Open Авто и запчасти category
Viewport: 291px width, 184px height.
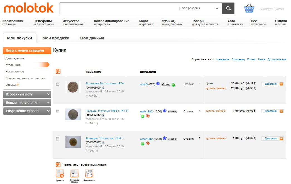[x=235, y=22]
